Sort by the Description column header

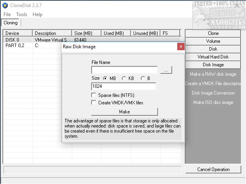52,33
